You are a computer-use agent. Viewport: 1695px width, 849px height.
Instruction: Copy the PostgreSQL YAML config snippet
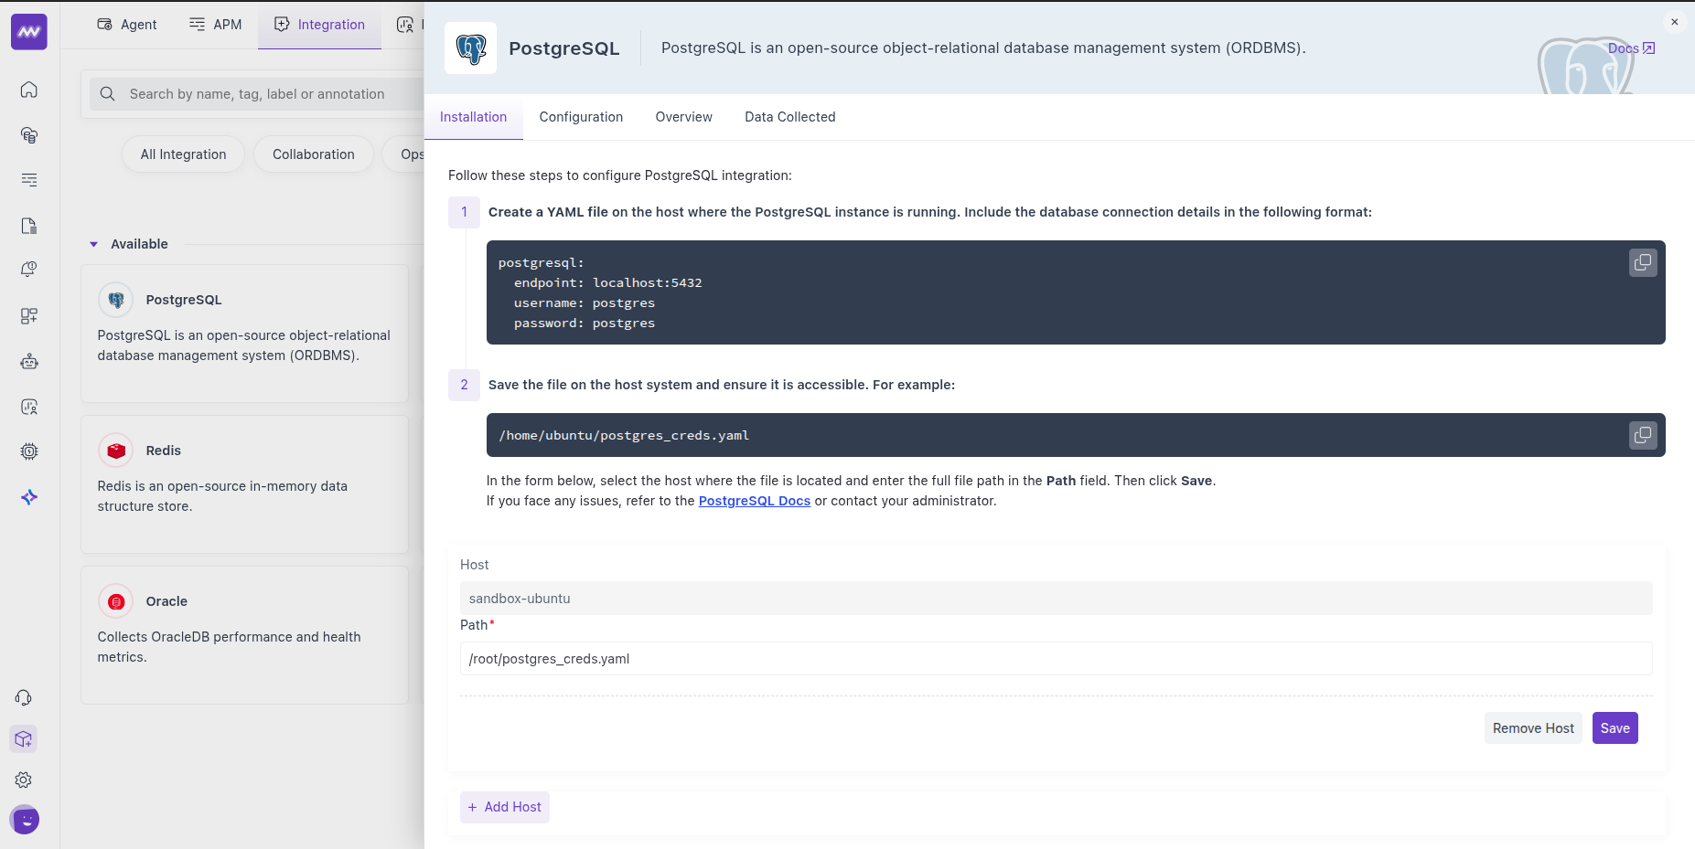coord(1642,262)
